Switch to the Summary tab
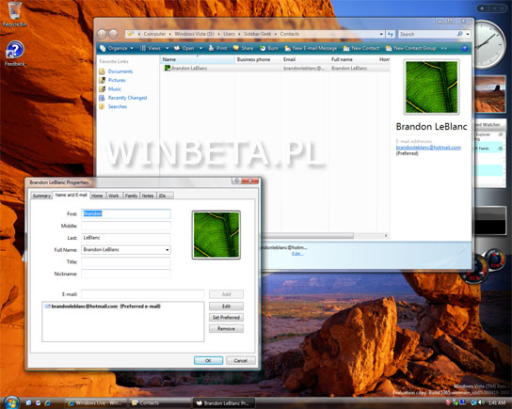This screenshot has height=409, width=512. [41, 196]
